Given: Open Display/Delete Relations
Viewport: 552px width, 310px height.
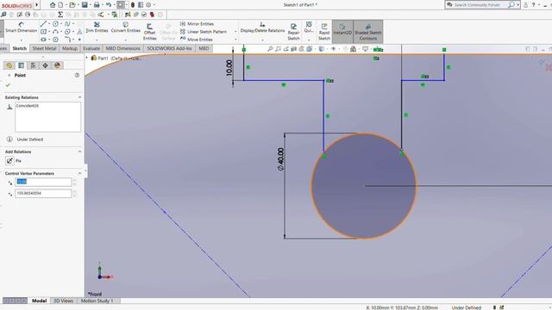Looking at the screenshot, I should pyautogui.click(x=262, y=28).
